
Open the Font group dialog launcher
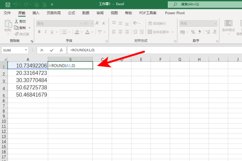(x=106, y=41)
